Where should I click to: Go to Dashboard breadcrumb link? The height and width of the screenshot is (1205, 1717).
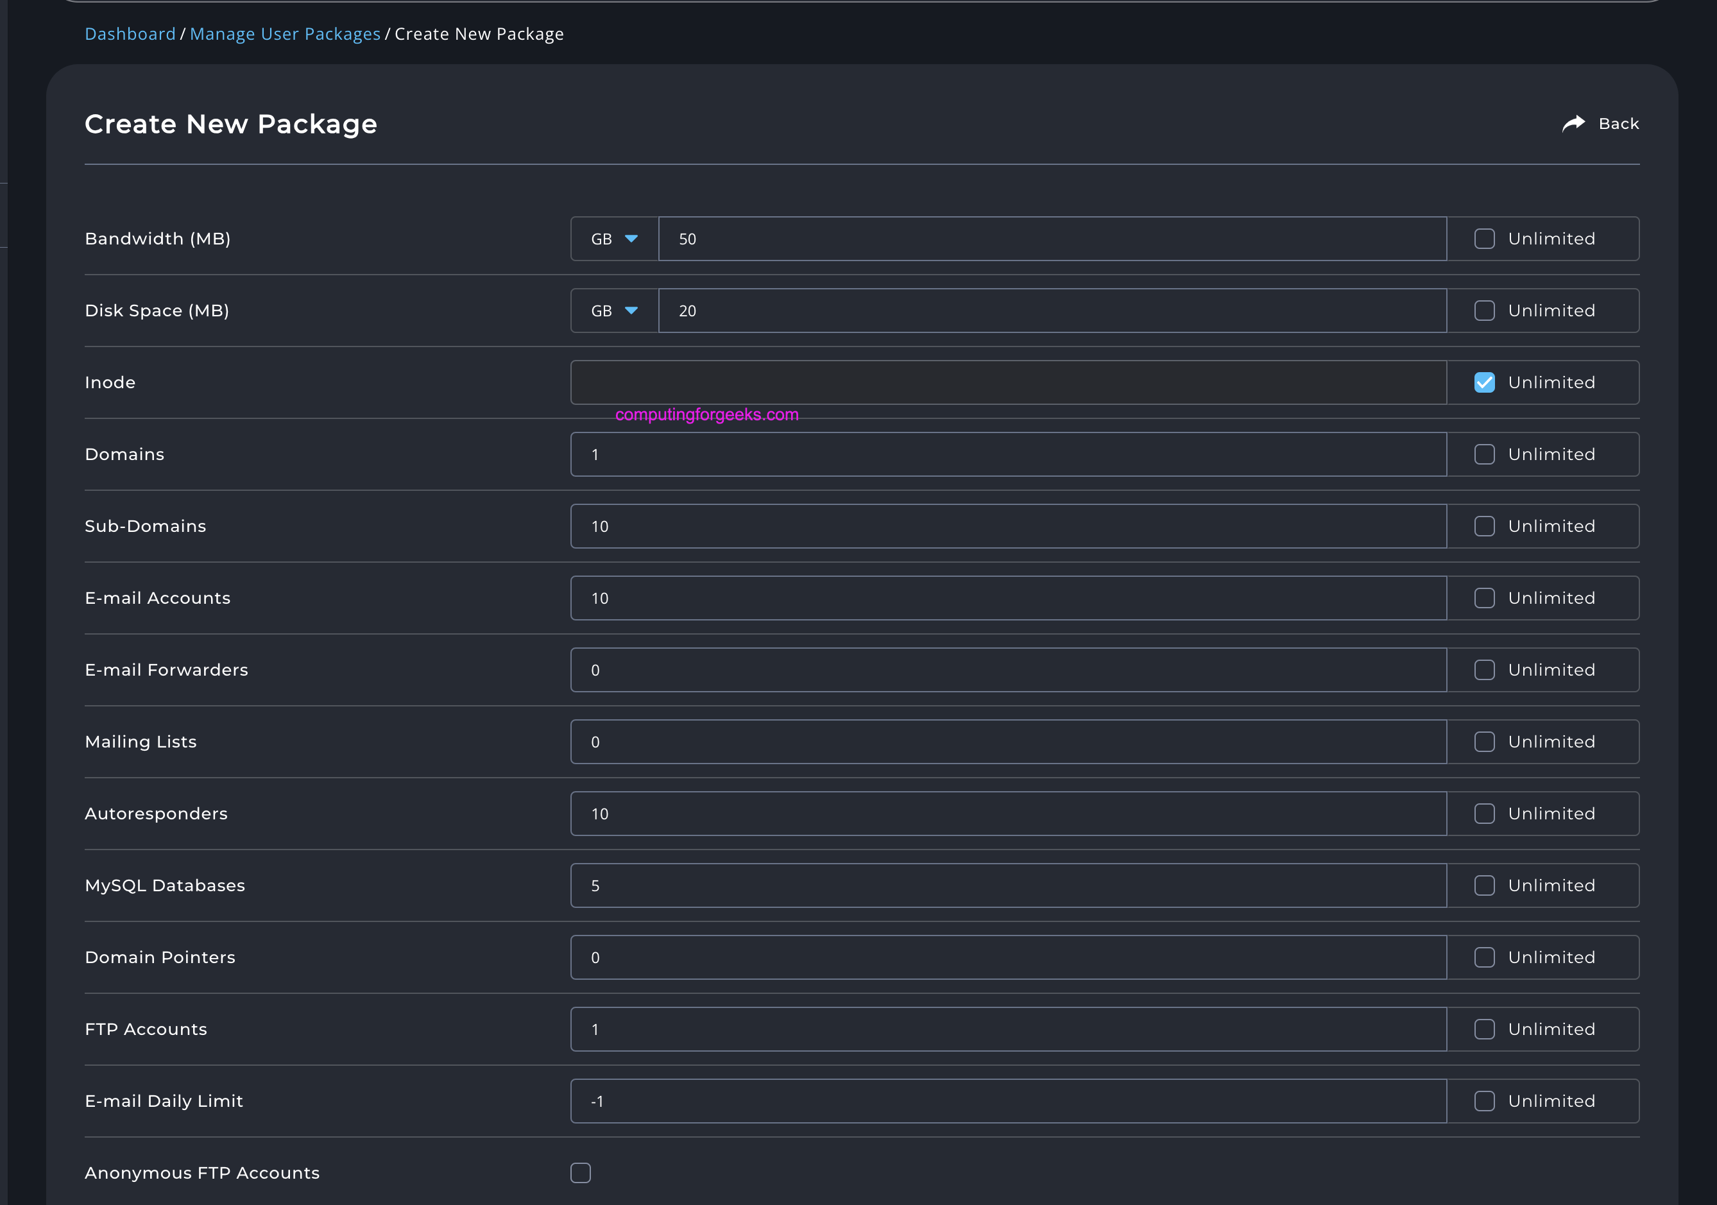[x=130, y=33]
